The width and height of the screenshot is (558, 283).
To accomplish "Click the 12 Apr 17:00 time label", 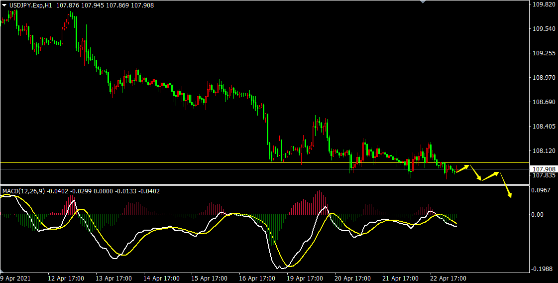I will click(x=66, y=279).
